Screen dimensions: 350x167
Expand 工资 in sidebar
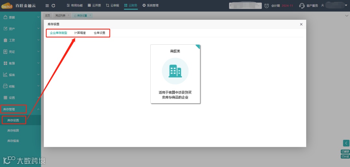coord(20,40)
